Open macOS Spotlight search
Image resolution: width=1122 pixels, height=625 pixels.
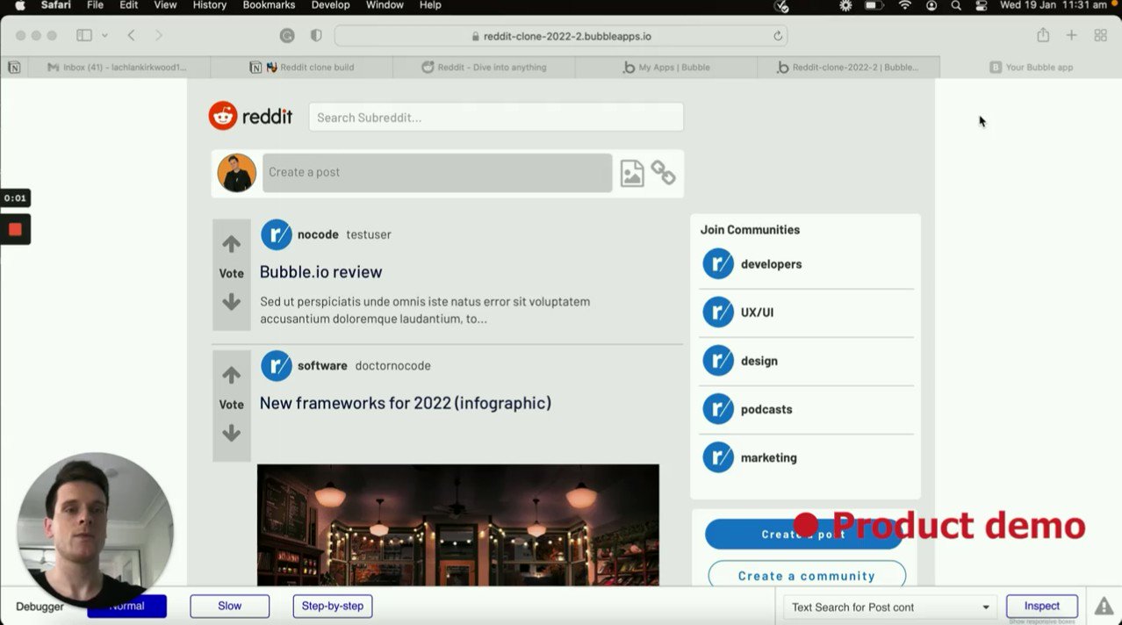pyautogui.click(x=956, y=5)
